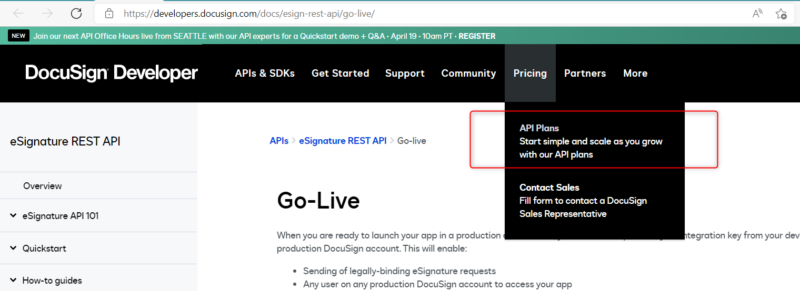Click the address bar URL
The height and width of the screenshot is (291, 800).
click(249, 13)
